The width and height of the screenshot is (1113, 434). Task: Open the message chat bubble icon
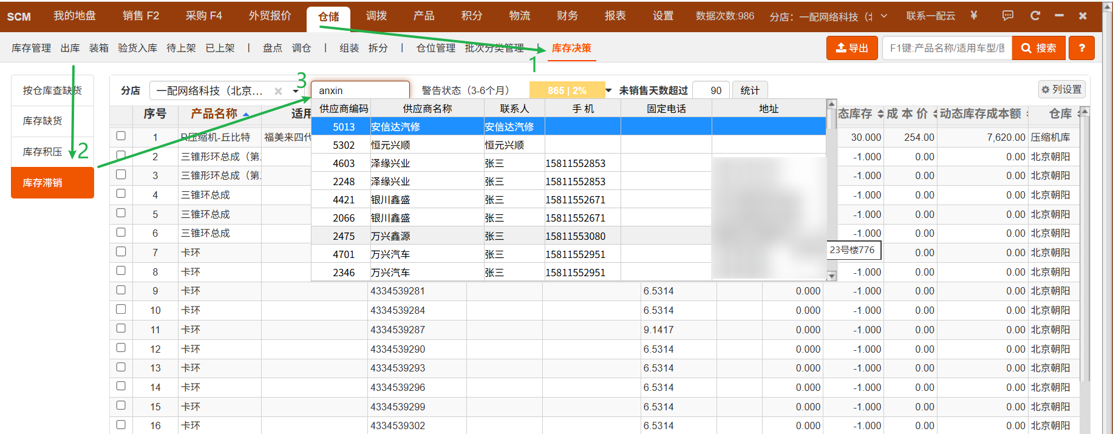click(x=1008, y=15)
